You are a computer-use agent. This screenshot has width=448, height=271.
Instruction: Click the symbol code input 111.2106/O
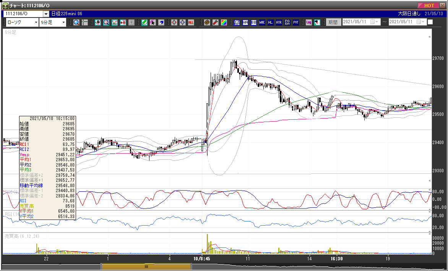click(23, 14)
